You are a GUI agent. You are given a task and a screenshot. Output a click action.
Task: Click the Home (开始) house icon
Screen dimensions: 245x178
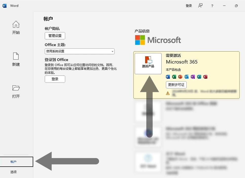pos(16,24)
